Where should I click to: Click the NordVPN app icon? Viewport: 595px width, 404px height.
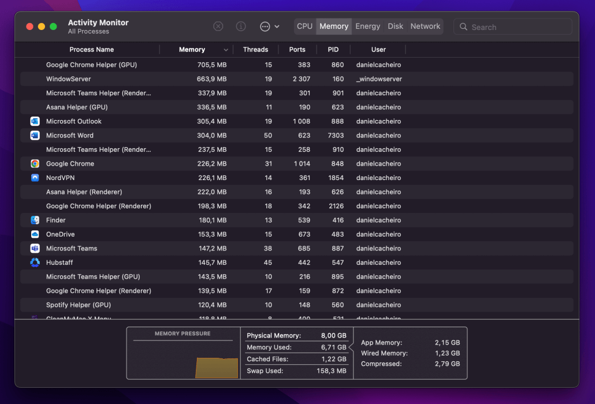35,177
